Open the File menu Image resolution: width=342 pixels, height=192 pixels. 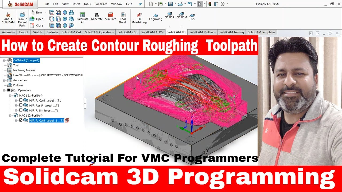click(x=47, y=4)
